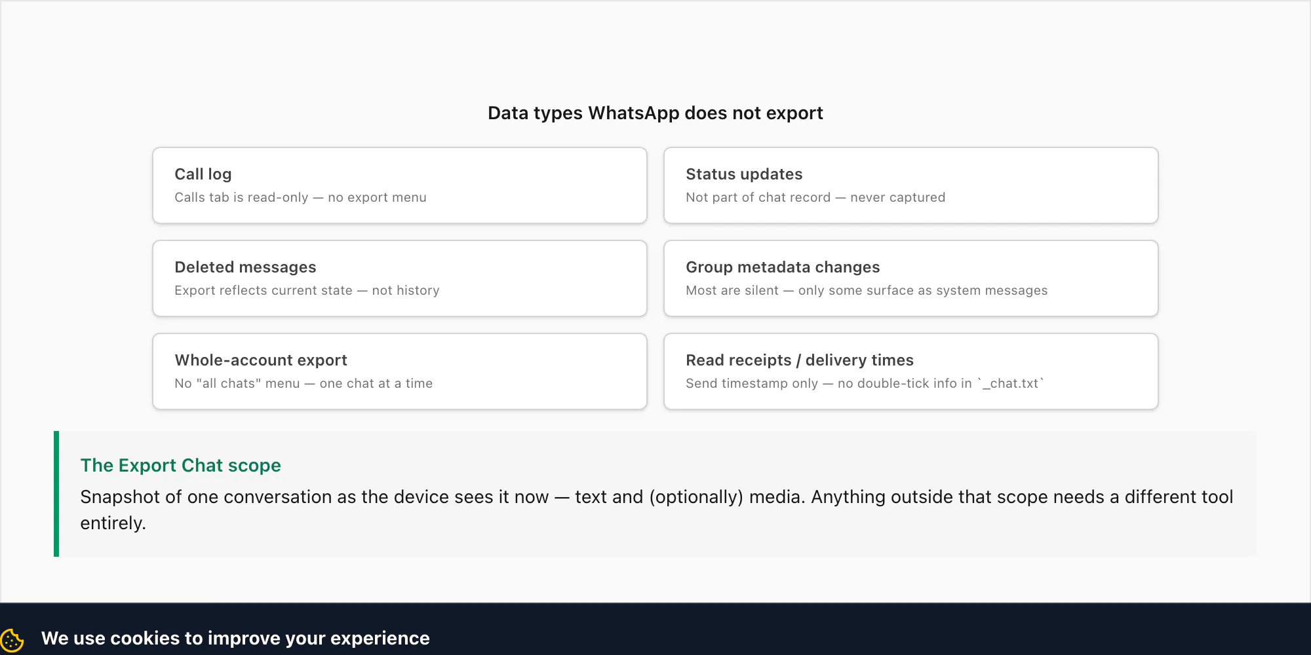Open the Deleted messages card
The height and width of the screenshot is (655, 1311).
(400, 278)
